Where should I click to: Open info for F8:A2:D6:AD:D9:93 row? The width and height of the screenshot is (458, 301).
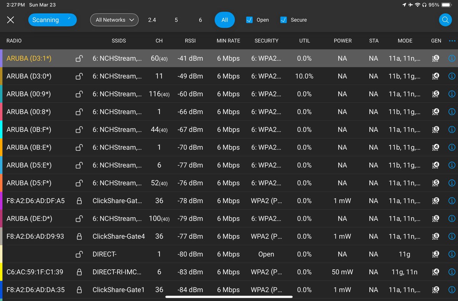452,236
